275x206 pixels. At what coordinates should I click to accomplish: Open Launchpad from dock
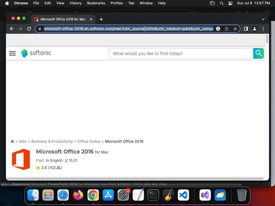point(48,195)
